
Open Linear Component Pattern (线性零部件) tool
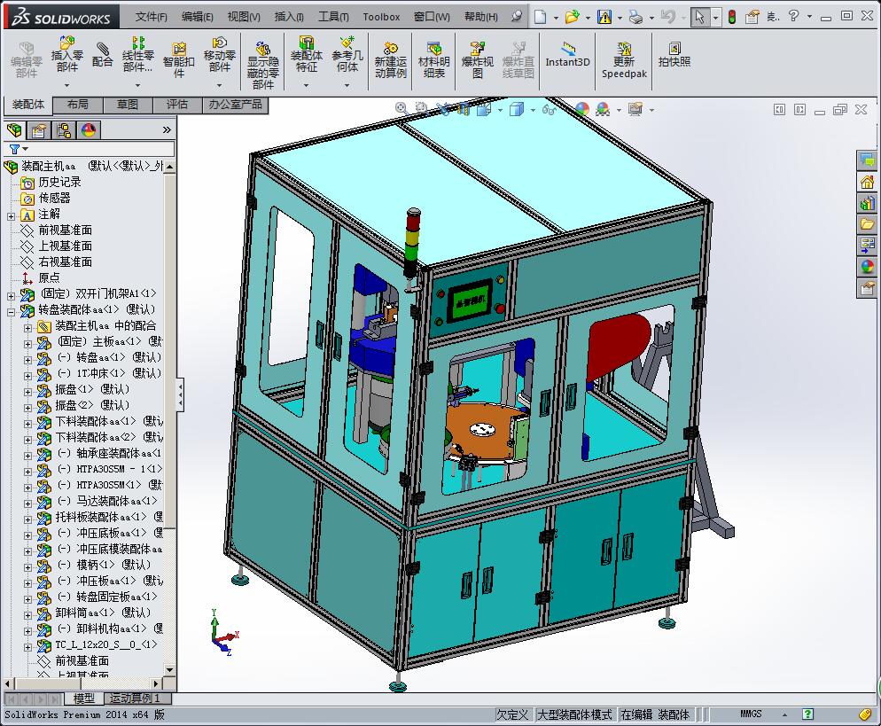(x=137, y=54)
